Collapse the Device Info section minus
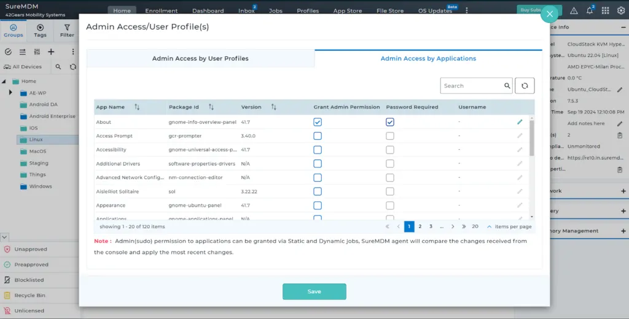The width and height of the screenshot is (629, 319). point(623,27)
